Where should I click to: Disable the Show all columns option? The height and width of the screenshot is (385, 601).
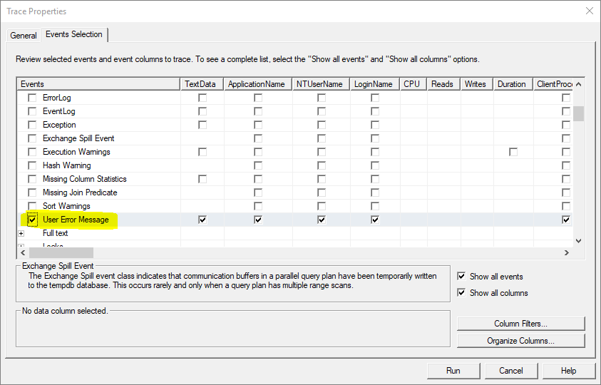461,293
